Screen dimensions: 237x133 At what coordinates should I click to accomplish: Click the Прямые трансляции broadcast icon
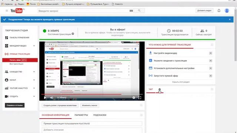[7, 54]
